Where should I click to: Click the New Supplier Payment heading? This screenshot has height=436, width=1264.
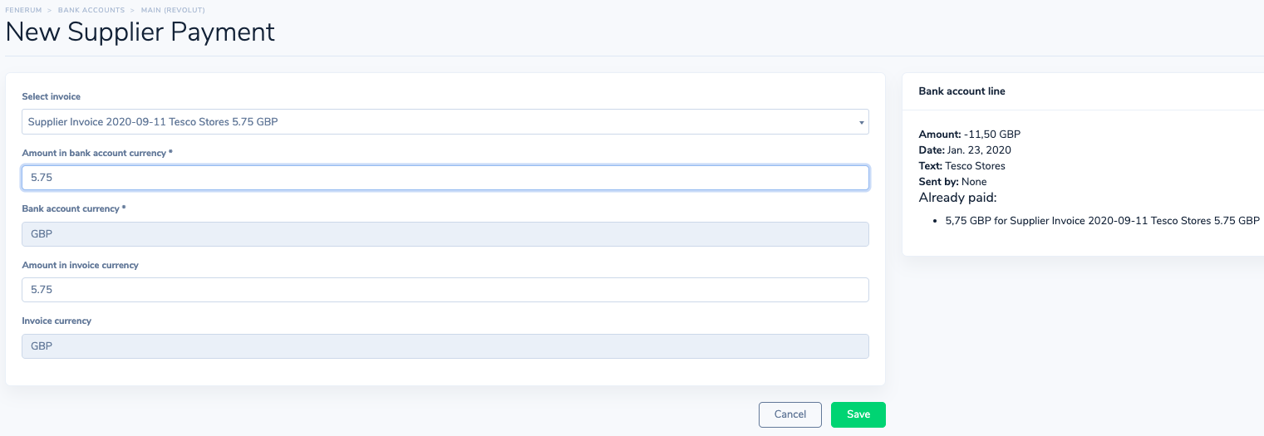pyautogui.click(x=140, y=32)
